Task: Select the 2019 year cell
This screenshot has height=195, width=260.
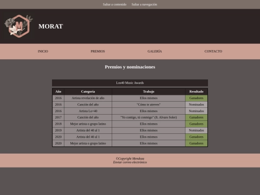Action: click(58, 130)
